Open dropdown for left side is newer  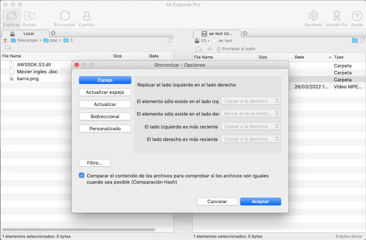coord(251,126)
